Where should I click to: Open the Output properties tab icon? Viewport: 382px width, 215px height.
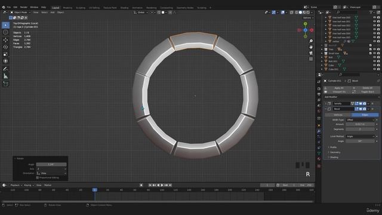pos(319,94)
